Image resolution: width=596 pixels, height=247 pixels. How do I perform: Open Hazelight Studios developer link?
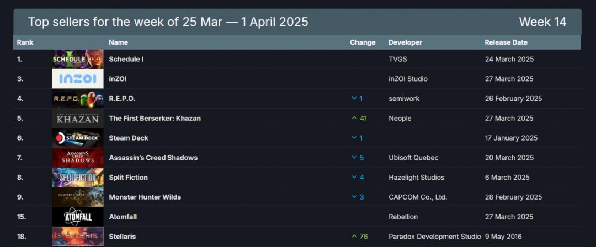pos(416,178)
